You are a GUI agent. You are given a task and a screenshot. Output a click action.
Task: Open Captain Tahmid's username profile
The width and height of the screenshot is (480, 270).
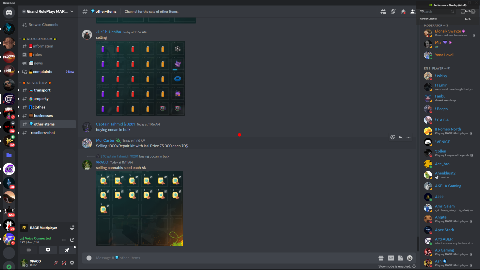point(115,124)
